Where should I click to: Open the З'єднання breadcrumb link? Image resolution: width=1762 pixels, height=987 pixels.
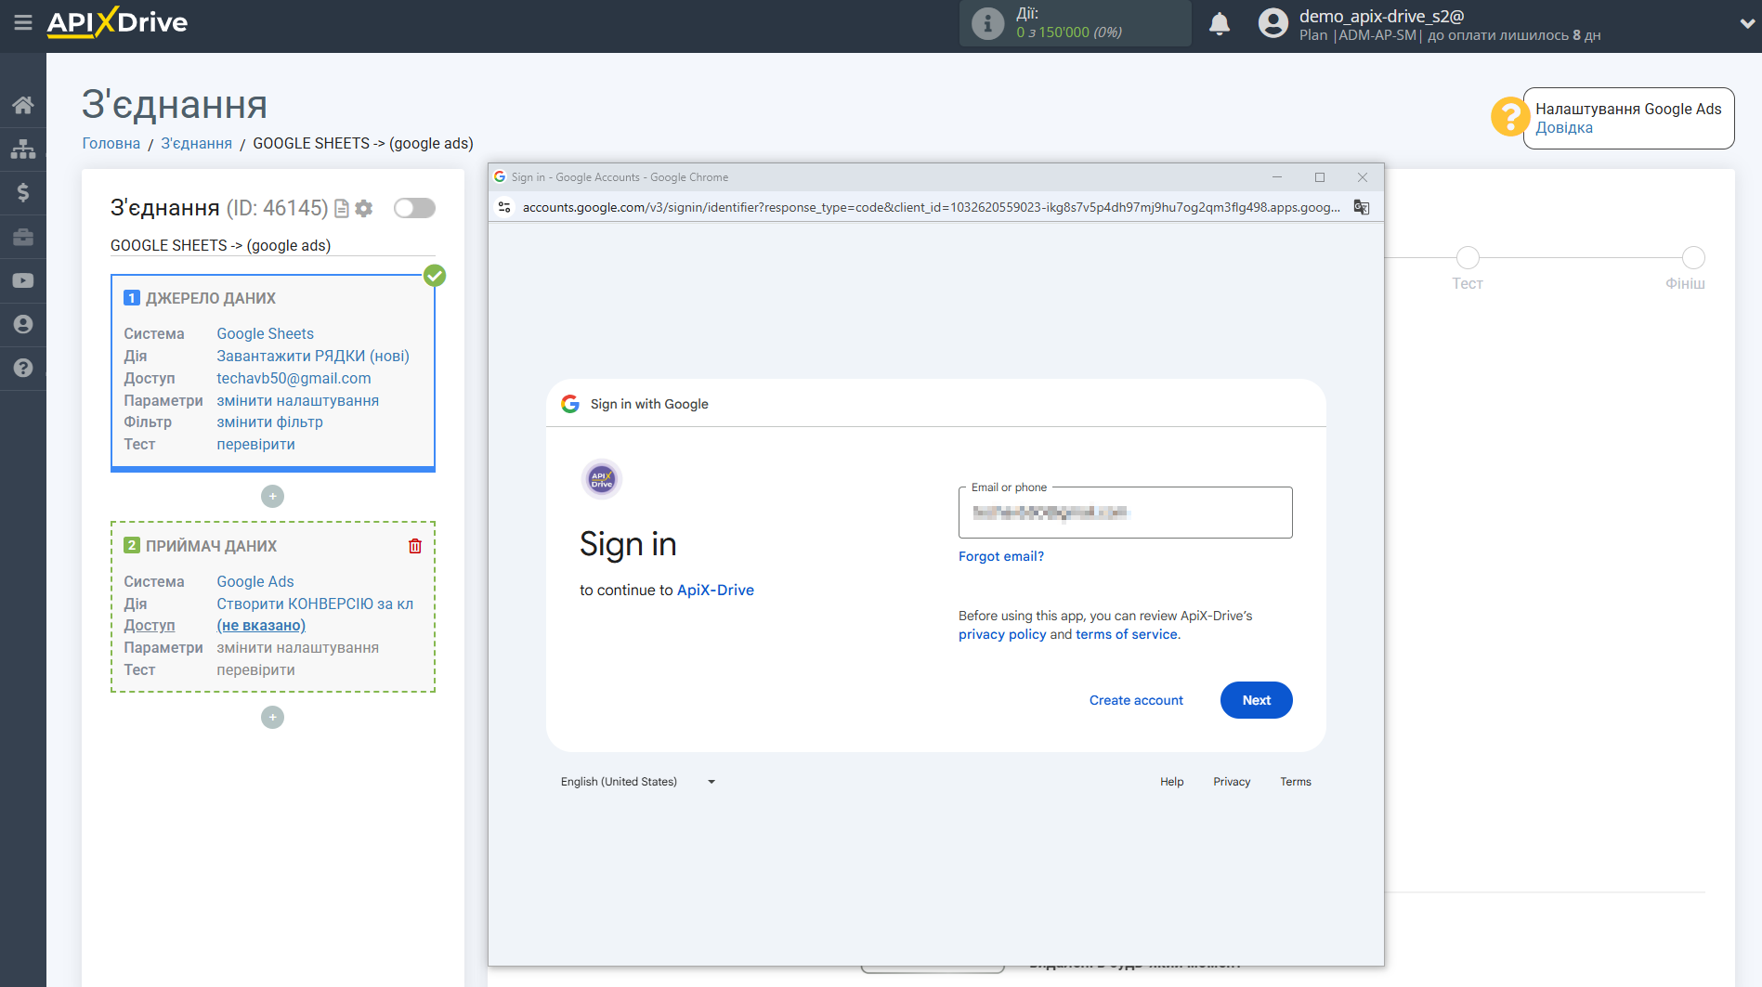tap(196, 143)
